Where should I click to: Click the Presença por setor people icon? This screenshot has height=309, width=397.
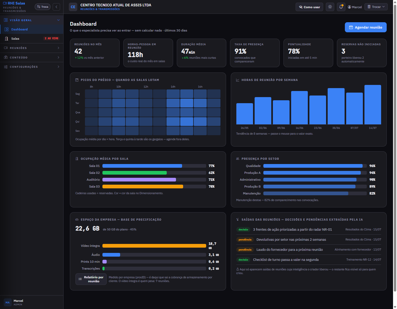click(x=238, y=159)
